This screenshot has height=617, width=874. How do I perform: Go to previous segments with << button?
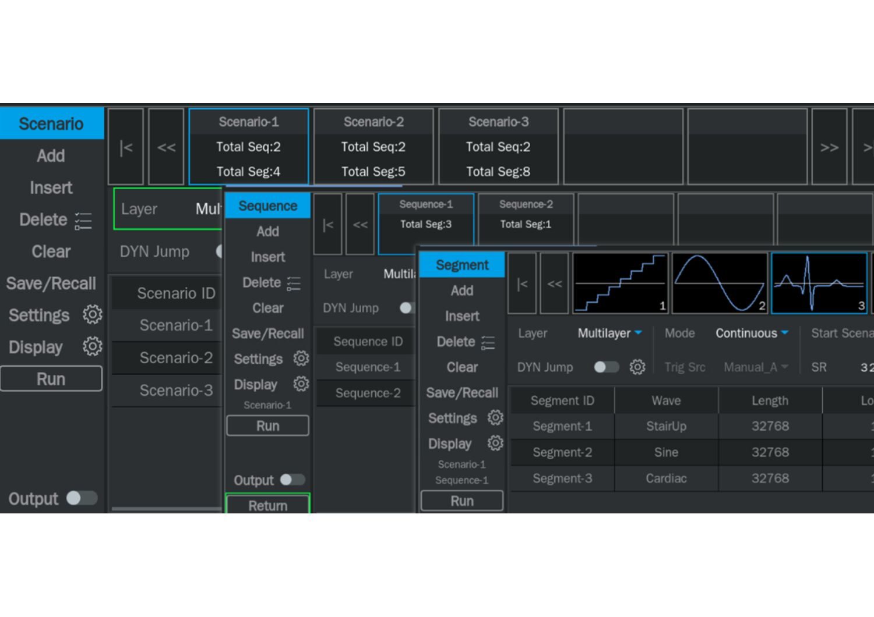pos(555,283)
